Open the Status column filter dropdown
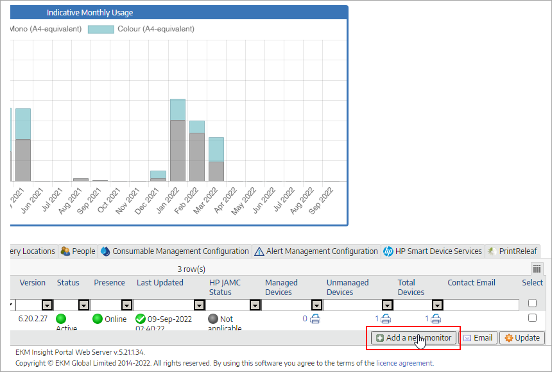 pos(84,305)
